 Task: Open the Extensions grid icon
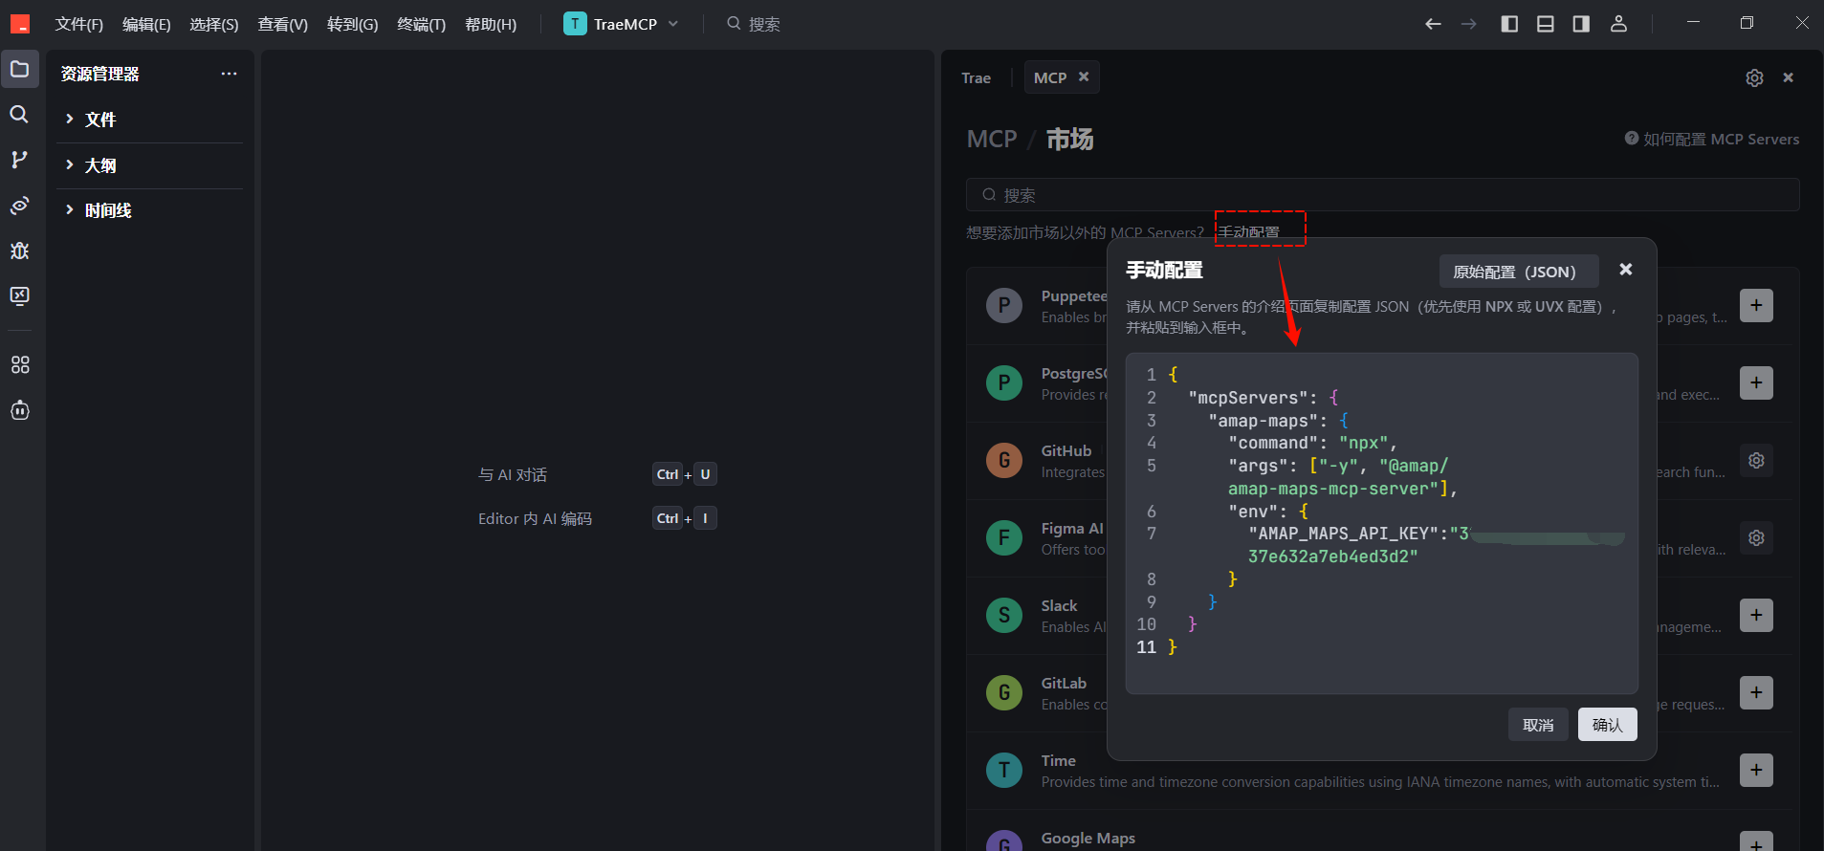(x=19, y=364)
